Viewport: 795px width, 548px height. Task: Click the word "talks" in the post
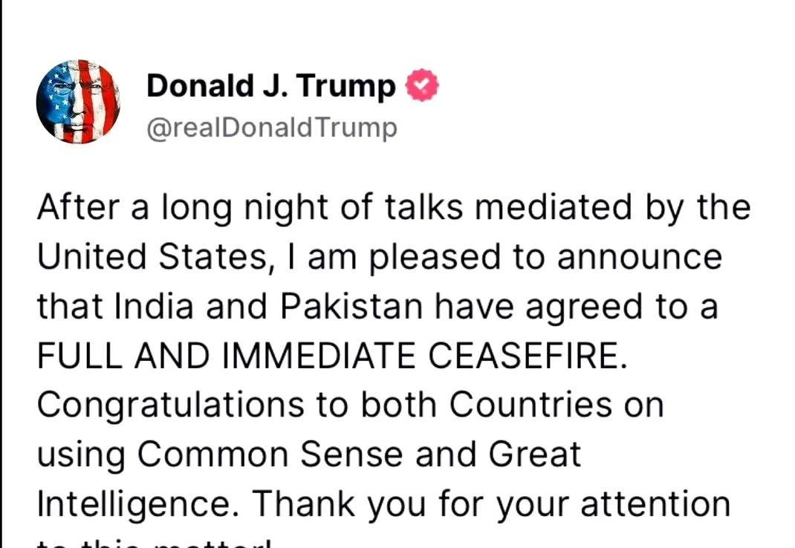tap(424, 207)
